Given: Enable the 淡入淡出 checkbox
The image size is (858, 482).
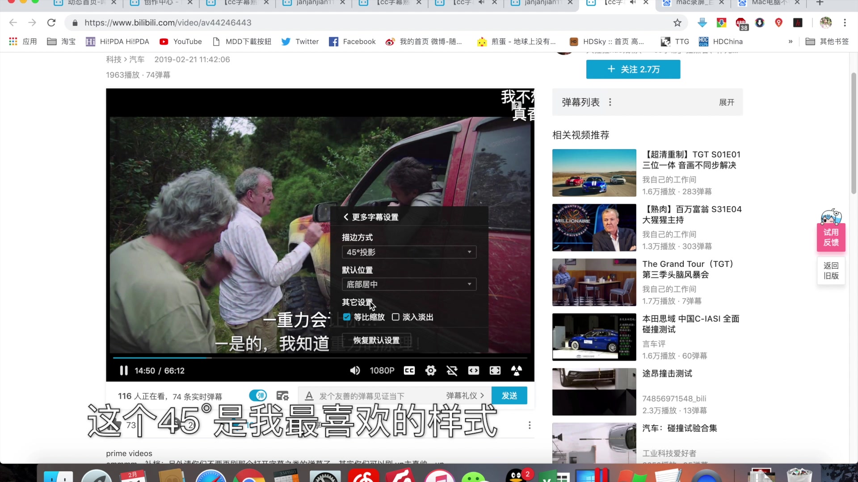Looking at the screenshot, I should (x=395, y=317).
